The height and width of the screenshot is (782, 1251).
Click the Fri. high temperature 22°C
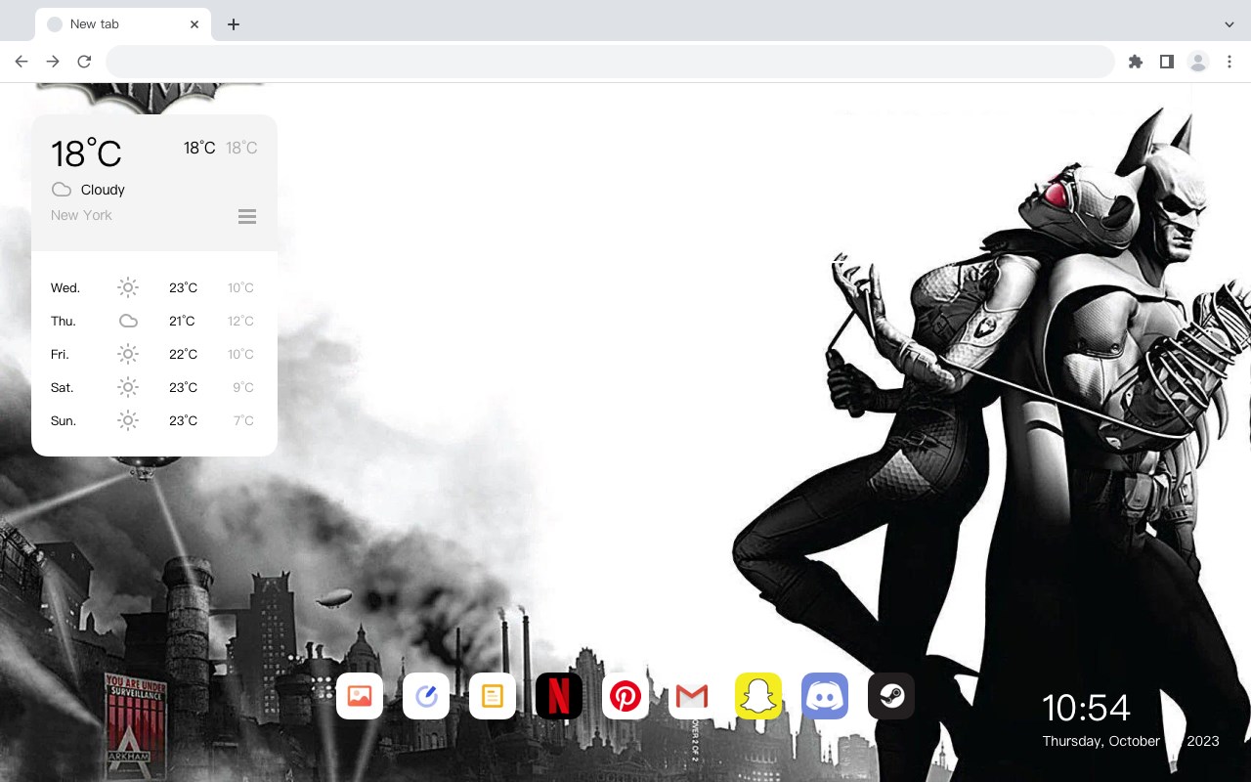tap(183, 354)
